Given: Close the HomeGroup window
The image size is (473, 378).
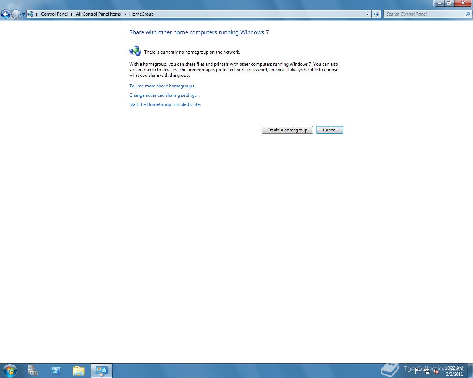Looking at the screenshot, I should (463, 3).
